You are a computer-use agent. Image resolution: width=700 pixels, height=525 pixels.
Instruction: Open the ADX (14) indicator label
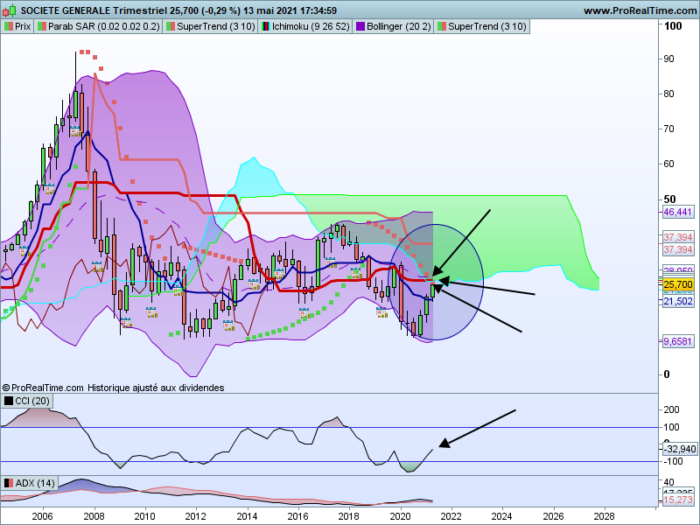(x=30, y=483)
